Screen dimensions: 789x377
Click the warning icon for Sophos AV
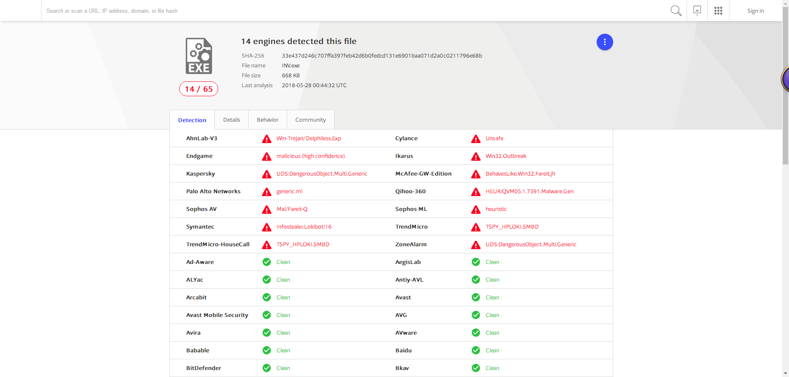point(267,209)
